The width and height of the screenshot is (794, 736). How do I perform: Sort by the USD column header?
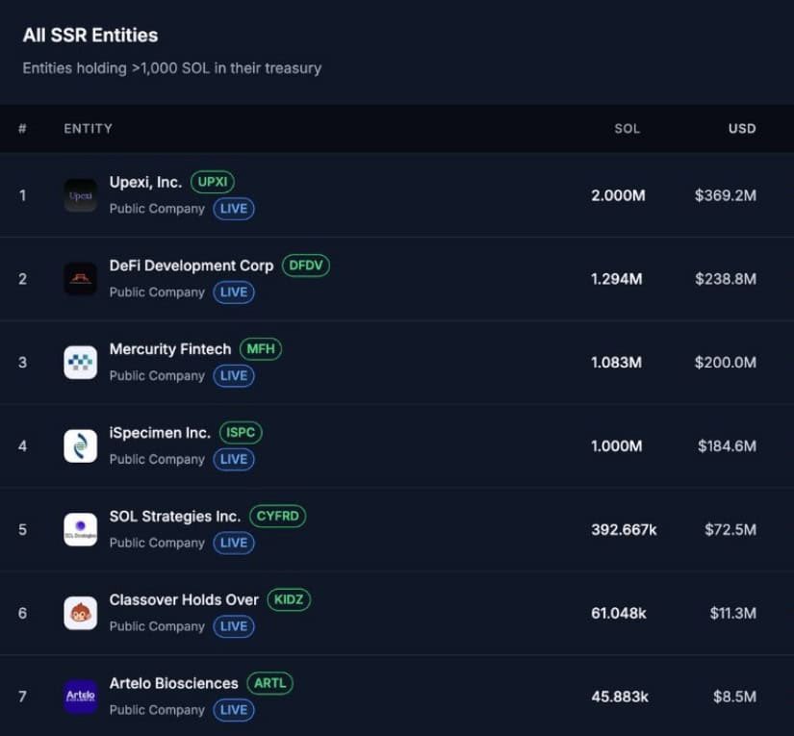click(x=742, y=129)
